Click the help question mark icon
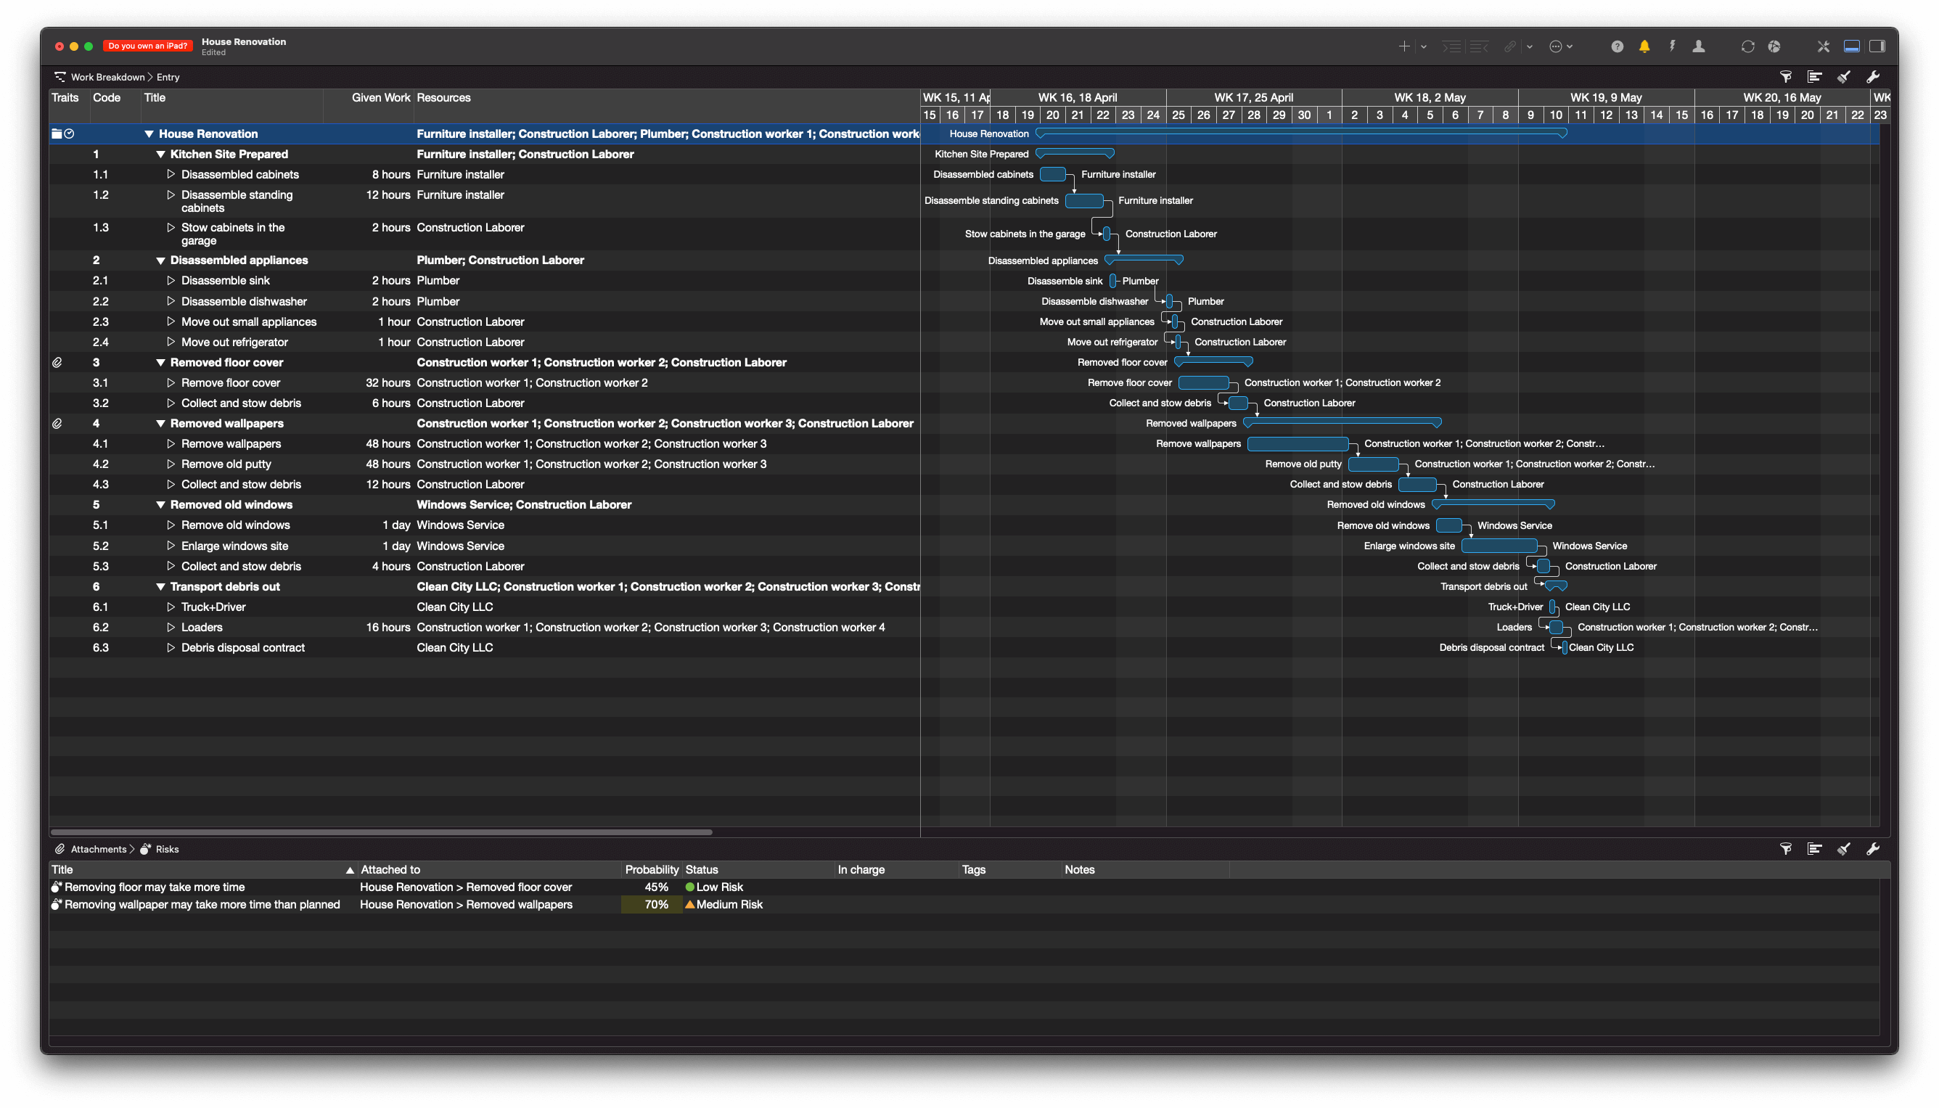 [x=1617, y=46]
